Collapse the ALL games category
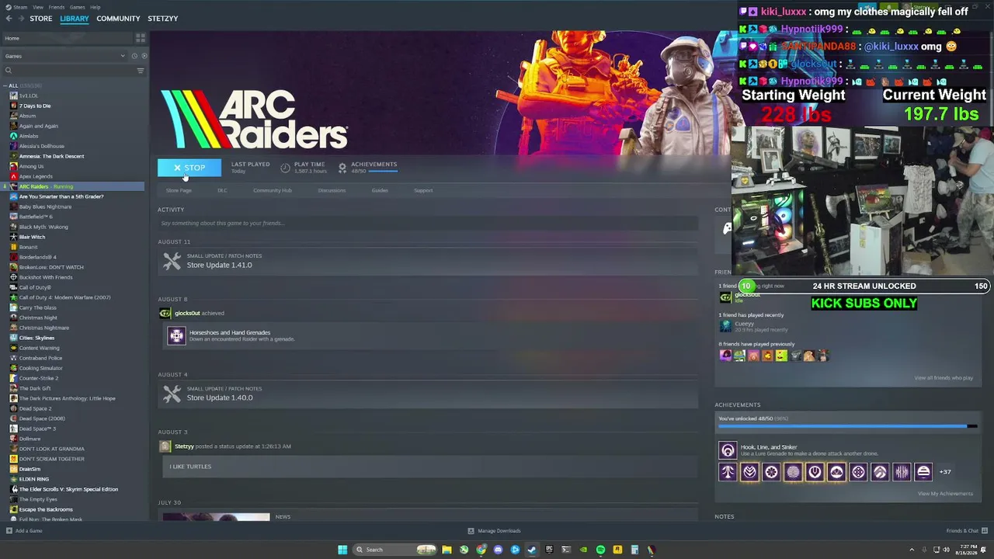 point(5,85)
